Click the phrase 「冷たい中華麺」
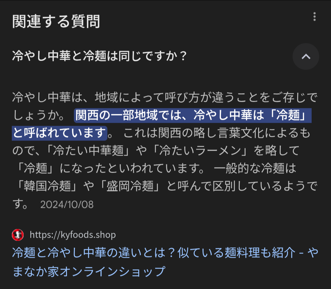Screen dimensions: 331x289 pyautogui.click(x=85, y=151)
